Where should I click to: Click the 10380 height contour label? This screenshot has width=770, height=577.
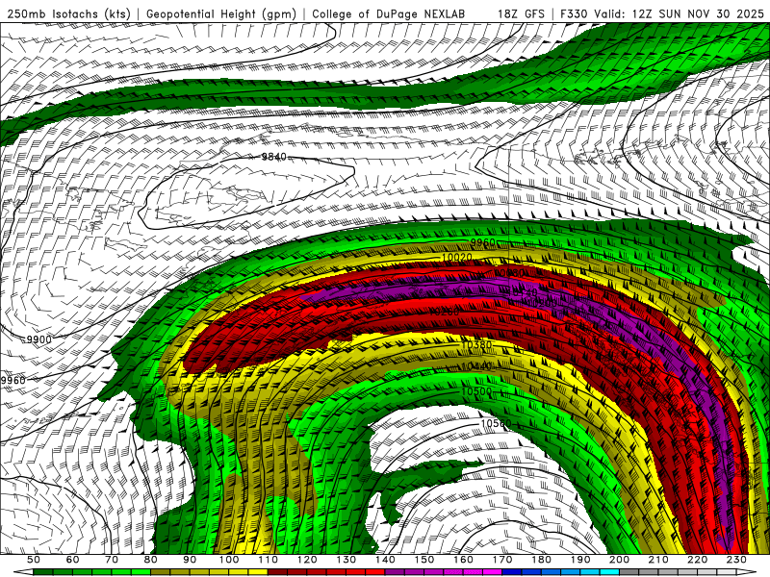(476, 345)
